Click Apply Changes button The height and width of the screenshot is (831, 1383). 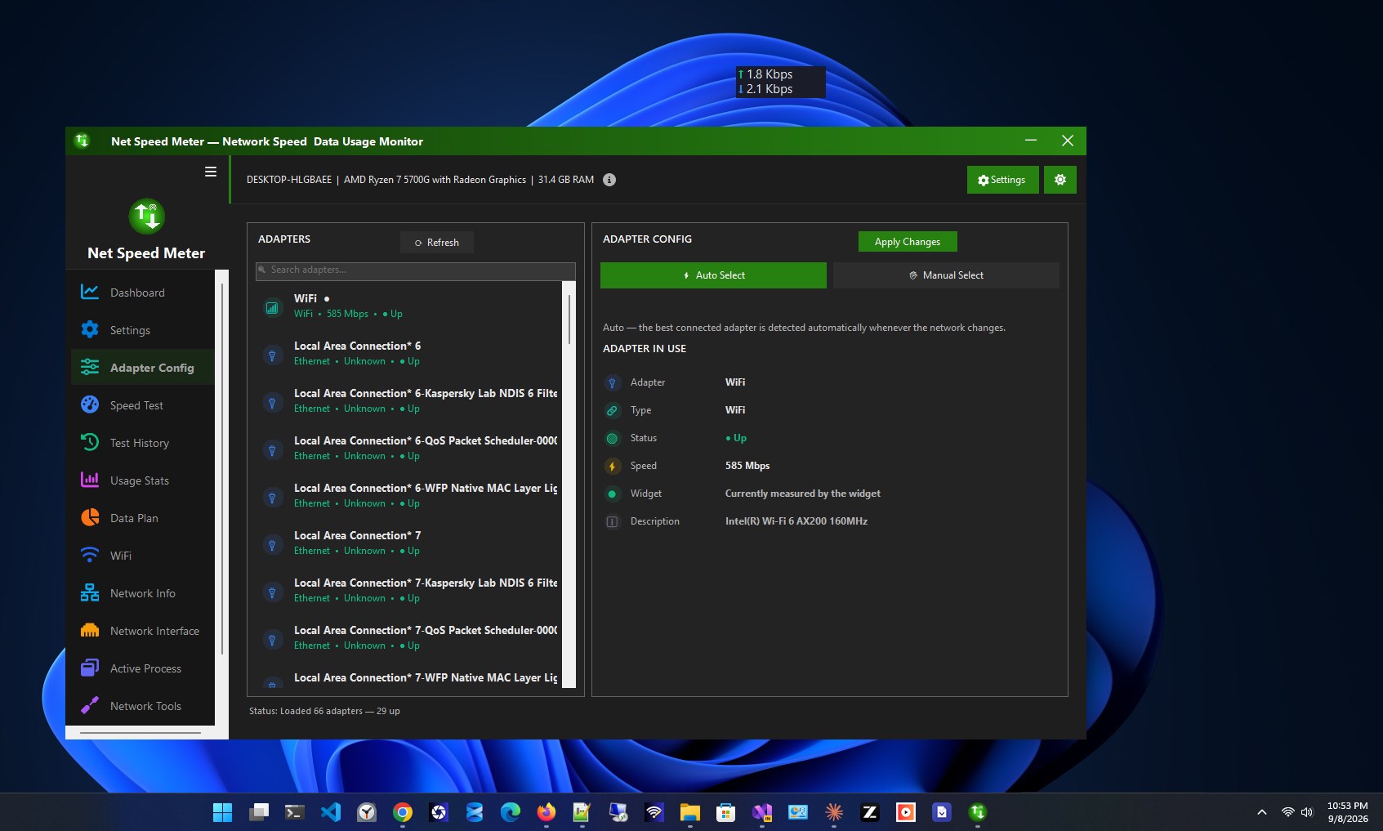[x=908, y=242]
